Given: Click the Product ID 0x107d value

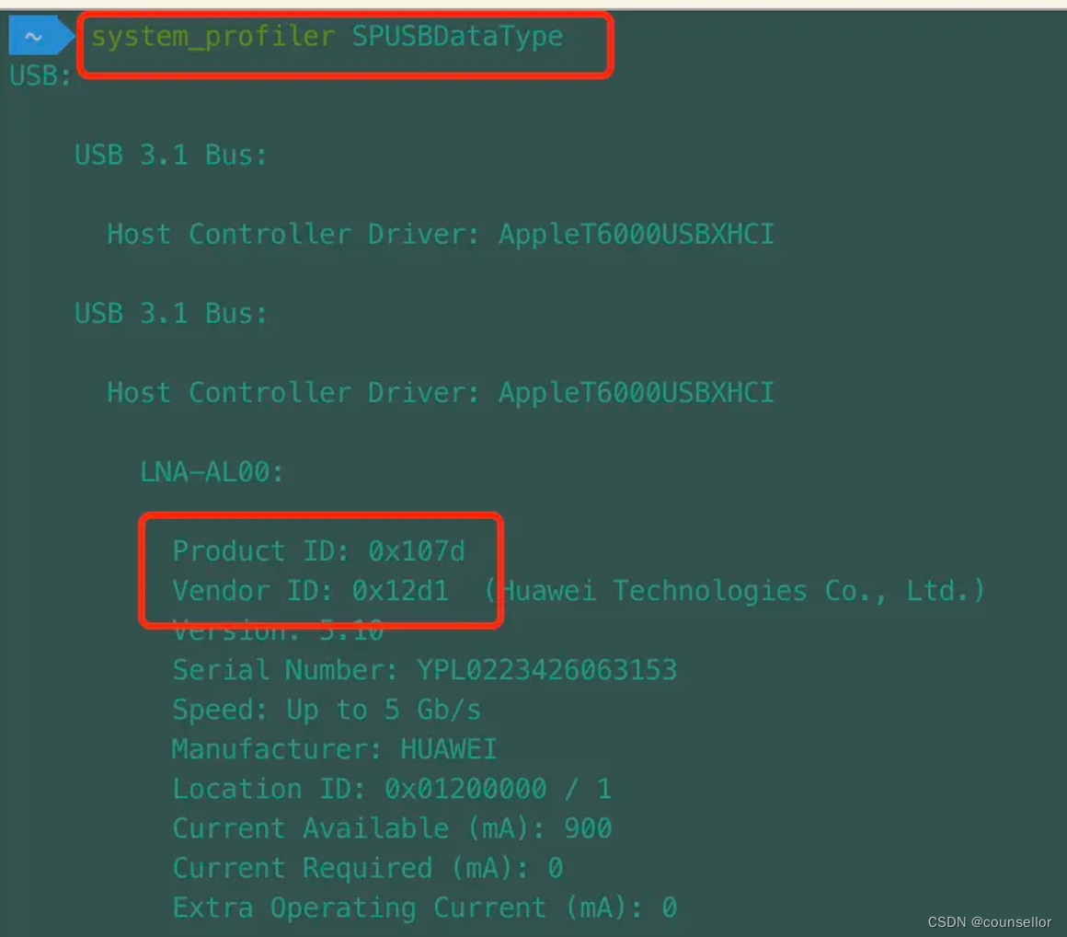Looking at the screenshot, I should coord(417,551).
